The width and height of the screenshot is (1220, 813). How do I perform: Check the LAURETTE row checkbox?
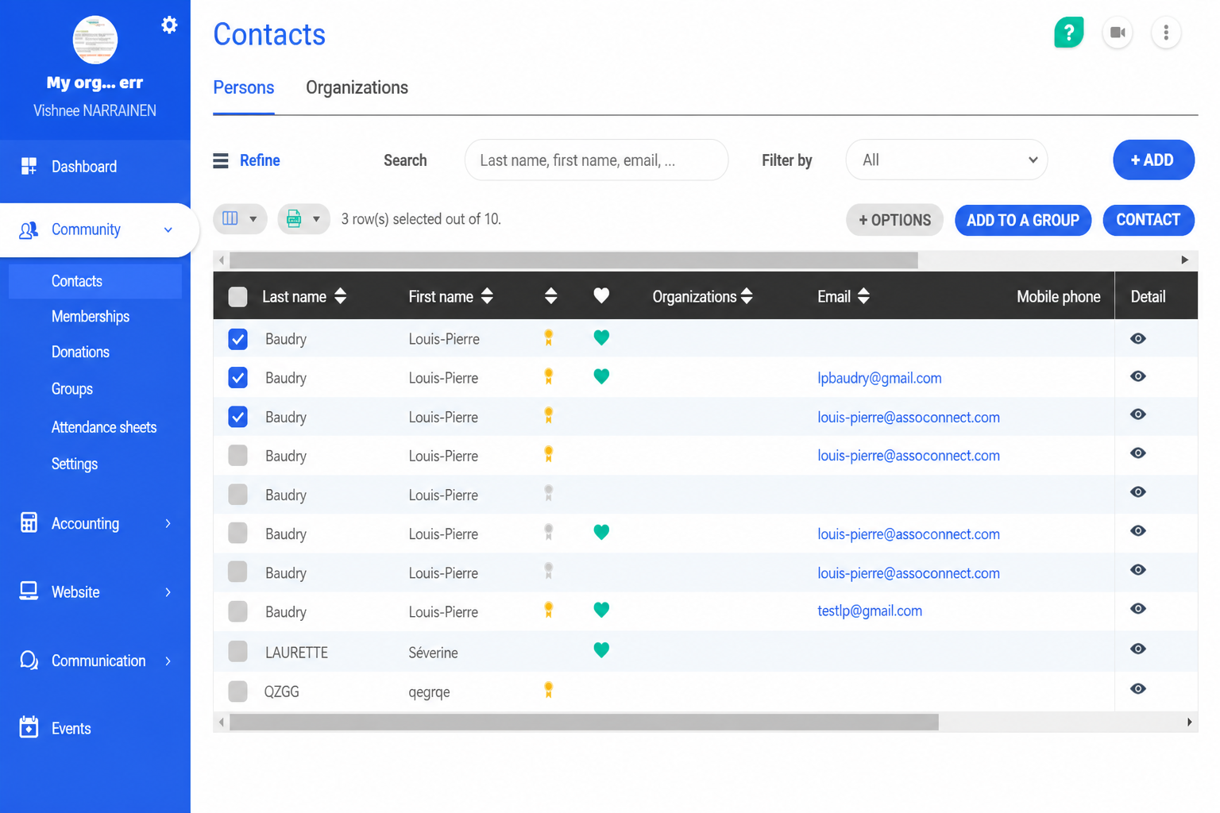(x=237, y=651)
